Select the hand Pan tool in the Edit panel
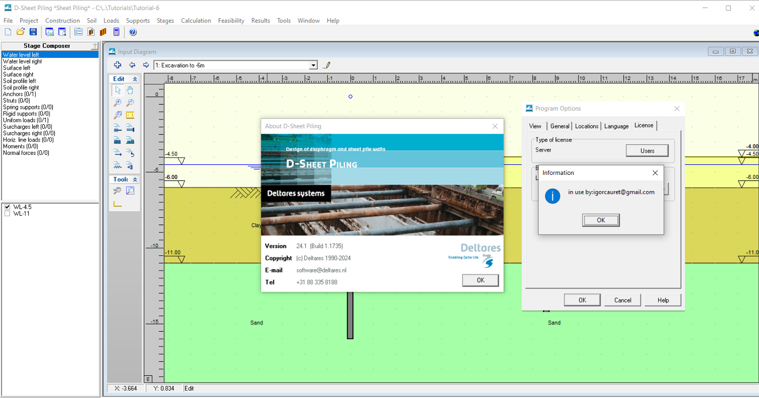759x398 pixels. click(130, 90)
